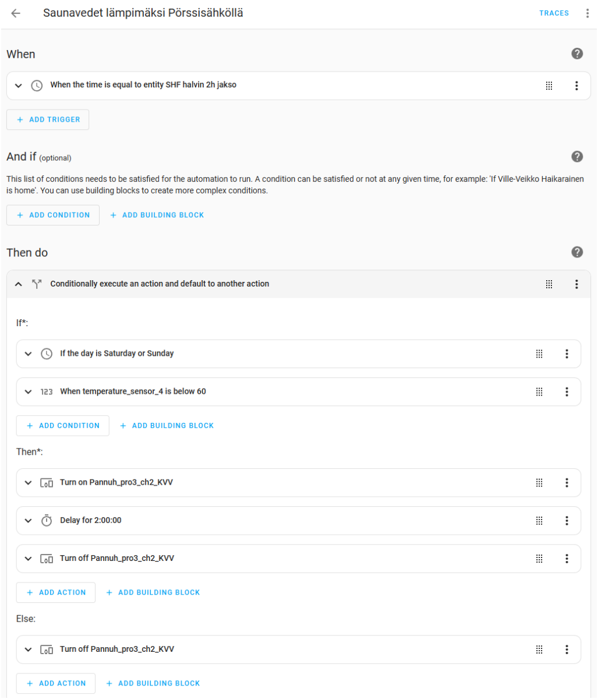Click Add Building Block under And if
Viewport: 598px width, 699px height.
(157, 215)
